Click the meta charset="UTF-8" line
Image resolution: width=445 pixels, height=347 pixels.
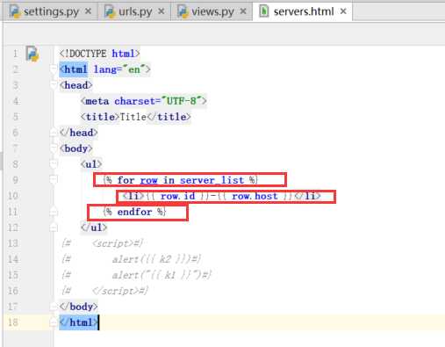(x=144, y=101)
